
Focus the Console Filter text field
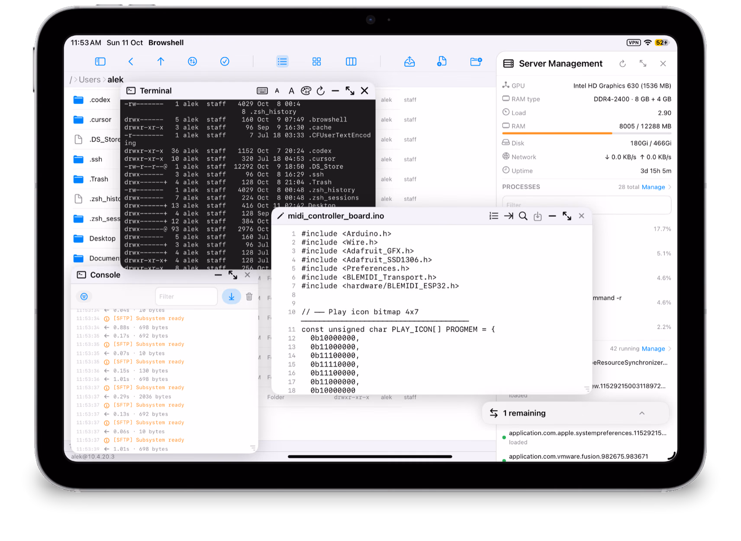(186, 296)
